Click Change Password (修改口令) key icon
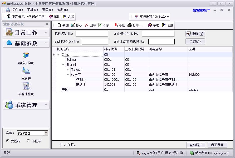 (x=29, y=17)
